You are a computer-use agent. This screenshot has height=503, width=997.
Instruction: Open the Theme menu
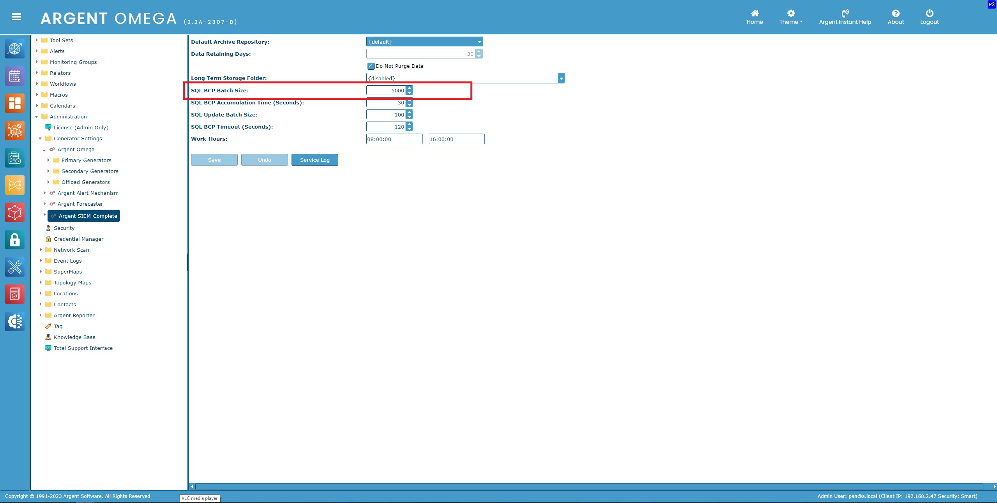(790, 17)
